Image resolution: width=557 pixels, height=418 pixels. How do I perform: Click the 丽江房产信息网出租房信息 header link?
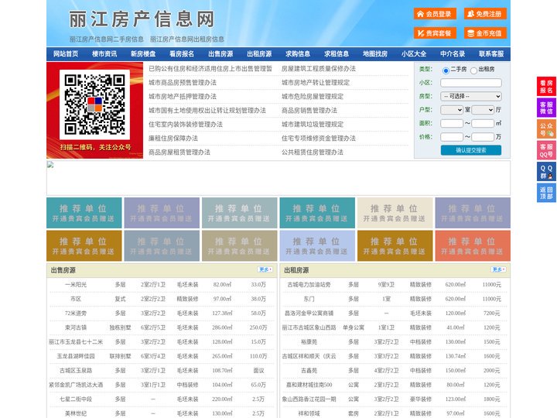point(187,39)
